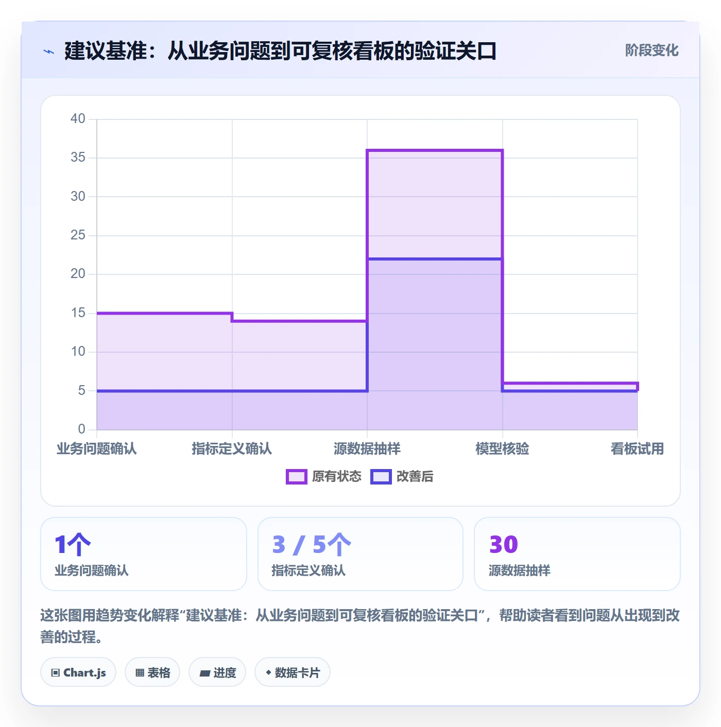This screenshot has height=727, width=721.
Task: Click the 30 源数据抽样 data card
Action: [577, 554]
